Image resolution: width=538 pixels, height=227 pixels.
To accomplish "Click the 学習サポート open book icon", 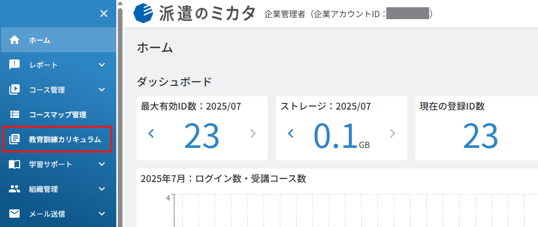I will [14, 164].
